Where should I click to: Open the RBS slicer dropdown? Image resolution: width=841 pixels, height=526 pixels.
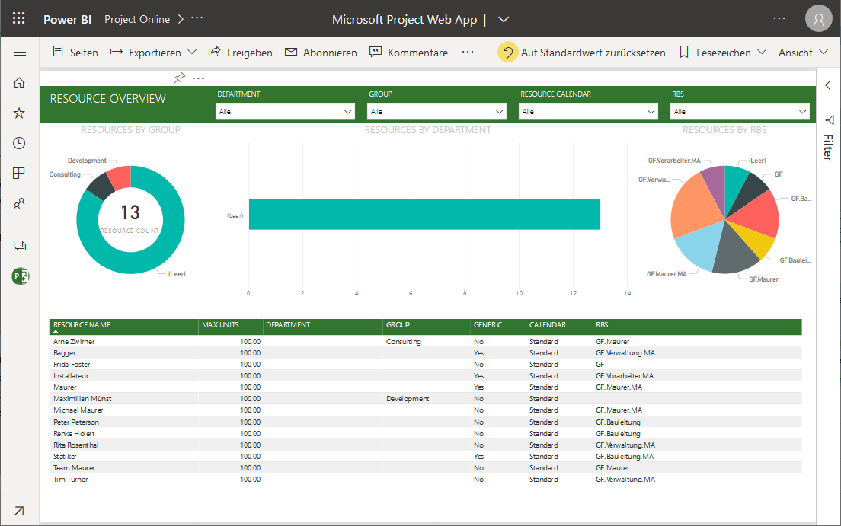tap(740, 112)
